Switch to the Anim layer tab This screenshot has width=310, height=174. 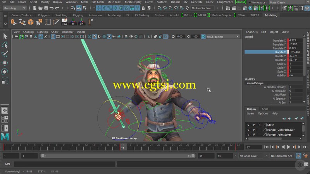(265, 109)
